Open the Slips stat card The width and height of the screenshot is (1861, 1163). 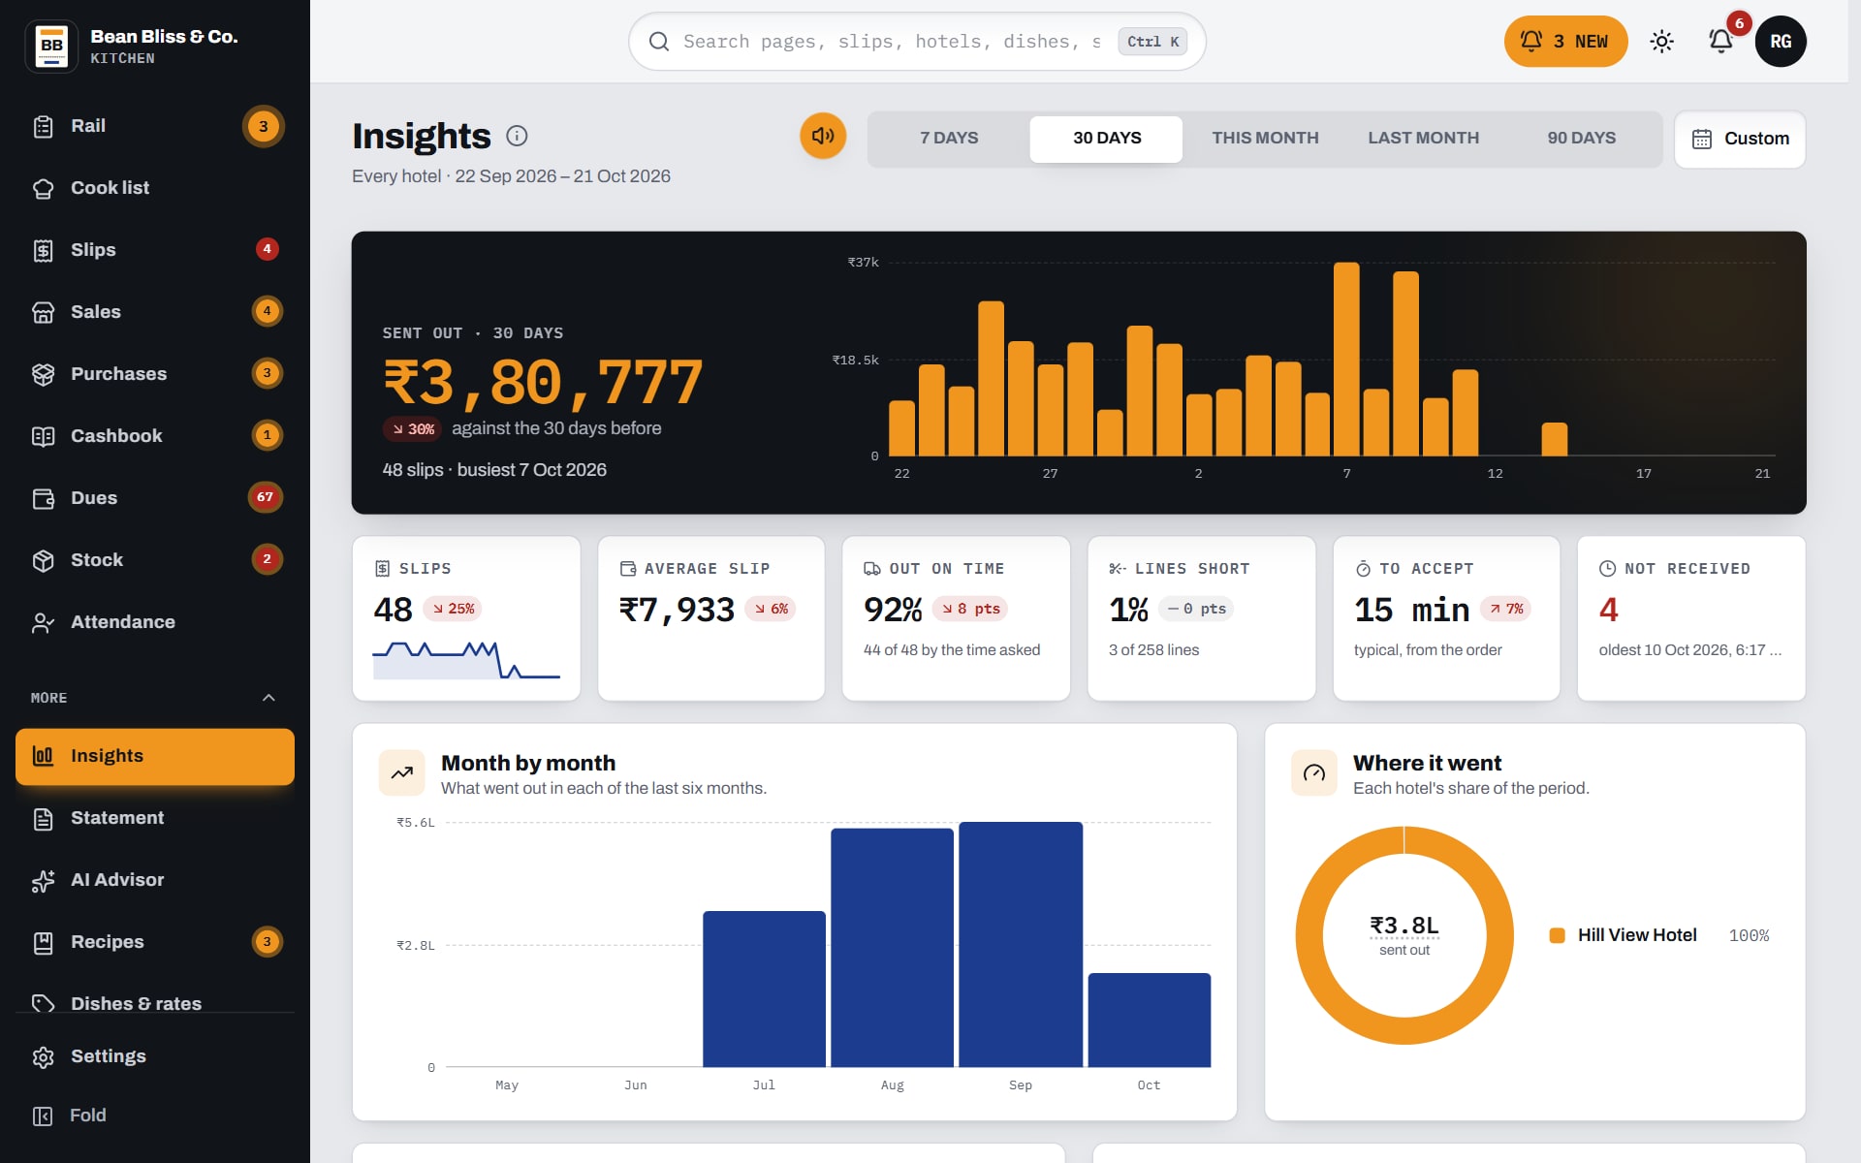(x=466, y=618)
